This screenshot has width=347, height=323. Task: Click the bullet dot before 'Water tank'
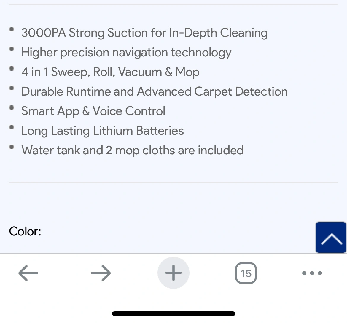tap(12, 147)
